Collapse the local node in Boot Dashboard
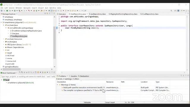 tap(2, 80)
